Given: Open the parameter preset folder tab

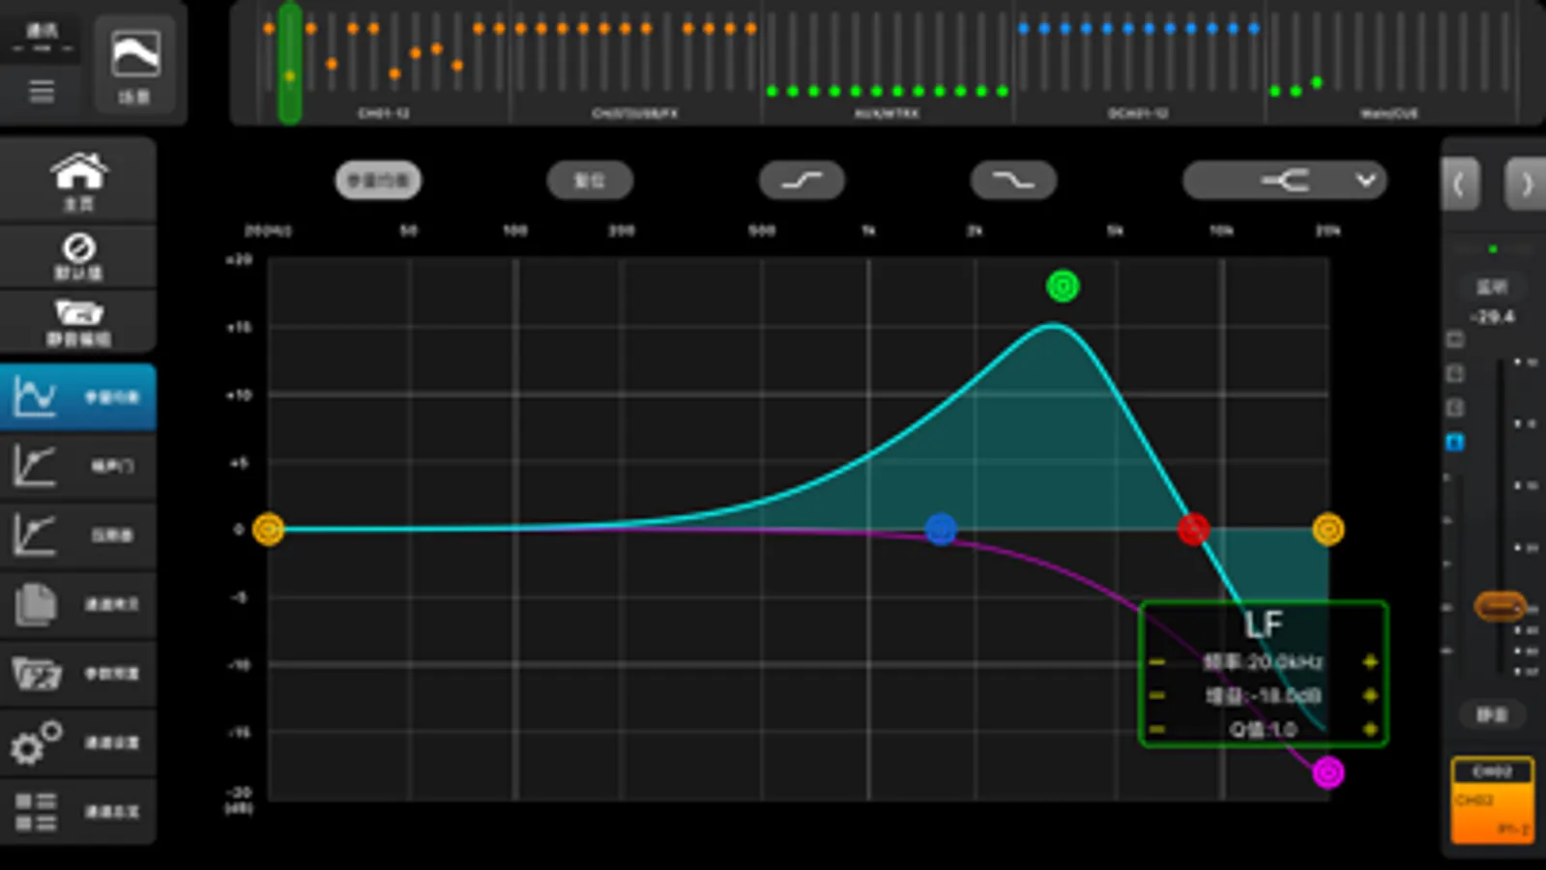Looking at the screenshot, I should (78, 673).
